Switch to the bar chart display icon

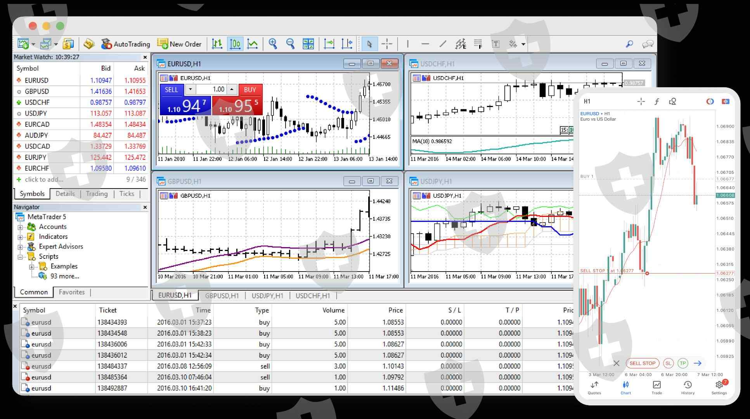click(x=217, y=44)
